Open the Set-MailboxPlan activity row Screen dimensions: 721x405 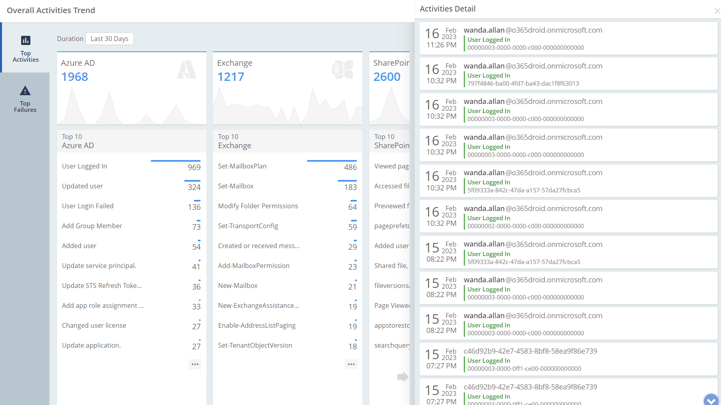click(x=242, y=166)
